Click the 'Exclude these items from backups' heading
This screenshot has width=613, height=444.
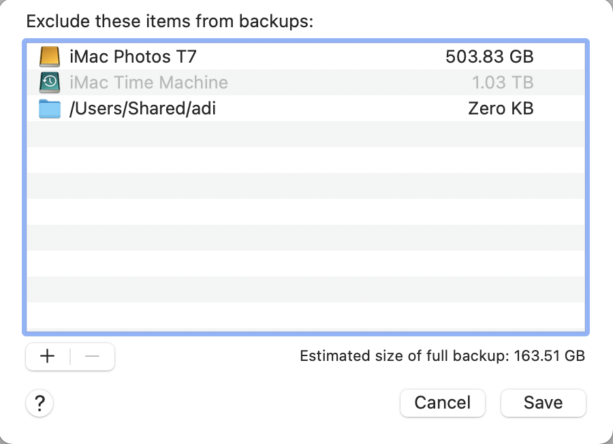tap(170, 21)
